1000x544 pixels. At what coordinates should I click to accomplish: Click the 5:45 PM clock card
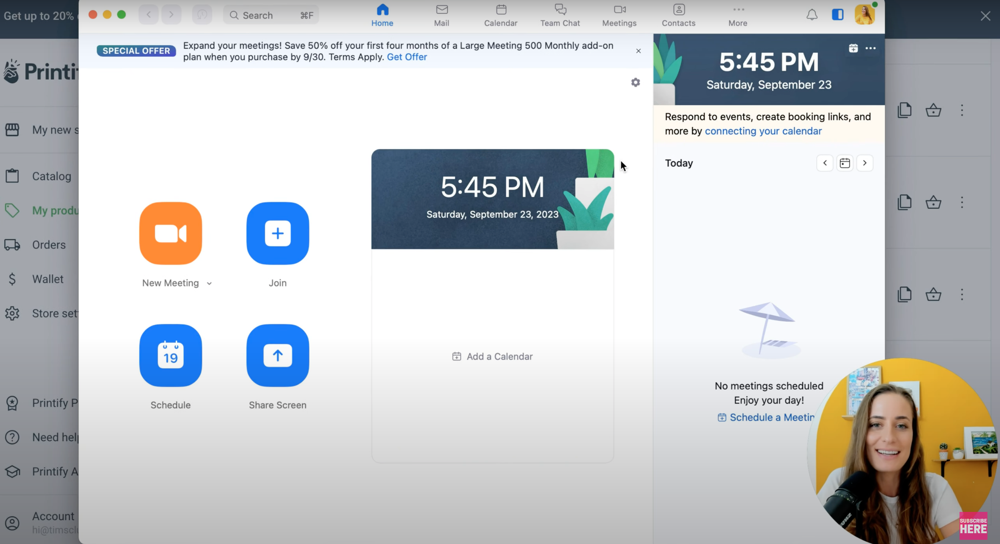[492, 199]
